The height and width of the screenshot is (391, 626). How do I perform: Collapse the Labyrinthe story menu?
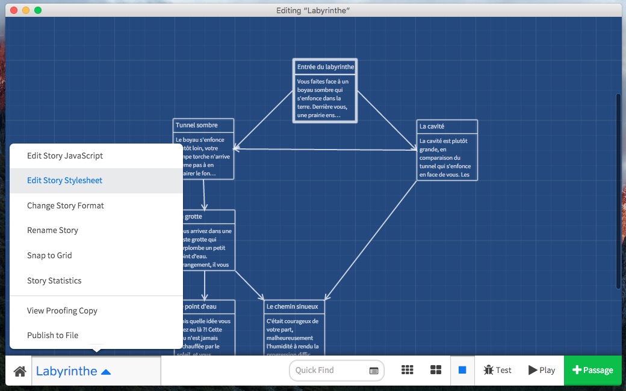(x=73, y=371)
